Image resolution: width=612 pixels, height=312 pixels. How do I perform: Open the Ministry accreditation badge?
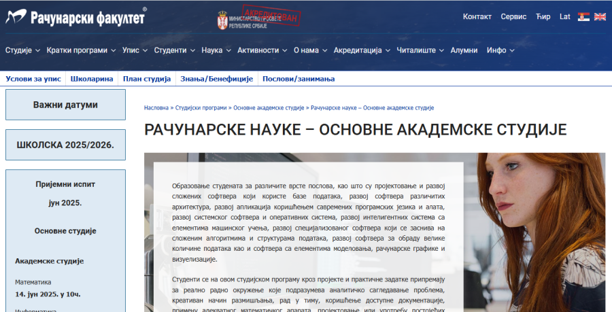coord(259,18)
